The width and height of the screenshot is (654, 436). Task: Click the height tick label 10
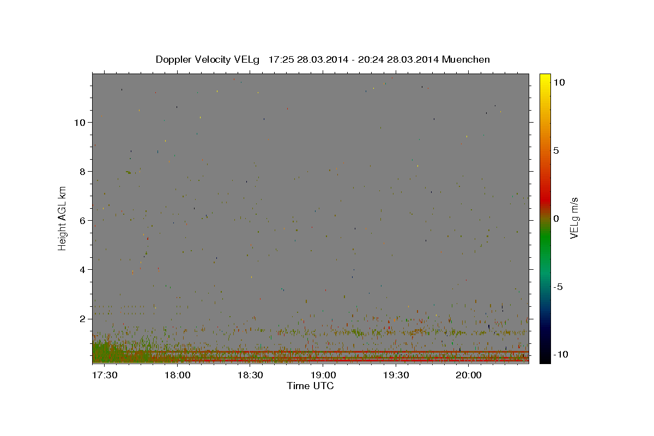click(x=81, y=122)
